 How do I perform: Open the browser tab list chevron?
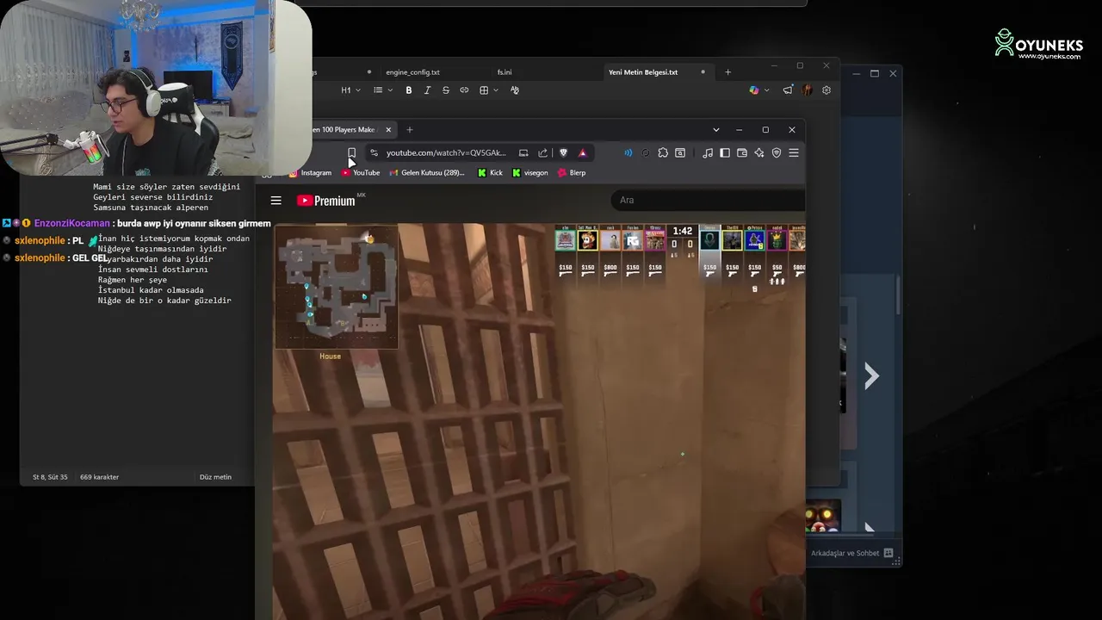pos(716,130)
